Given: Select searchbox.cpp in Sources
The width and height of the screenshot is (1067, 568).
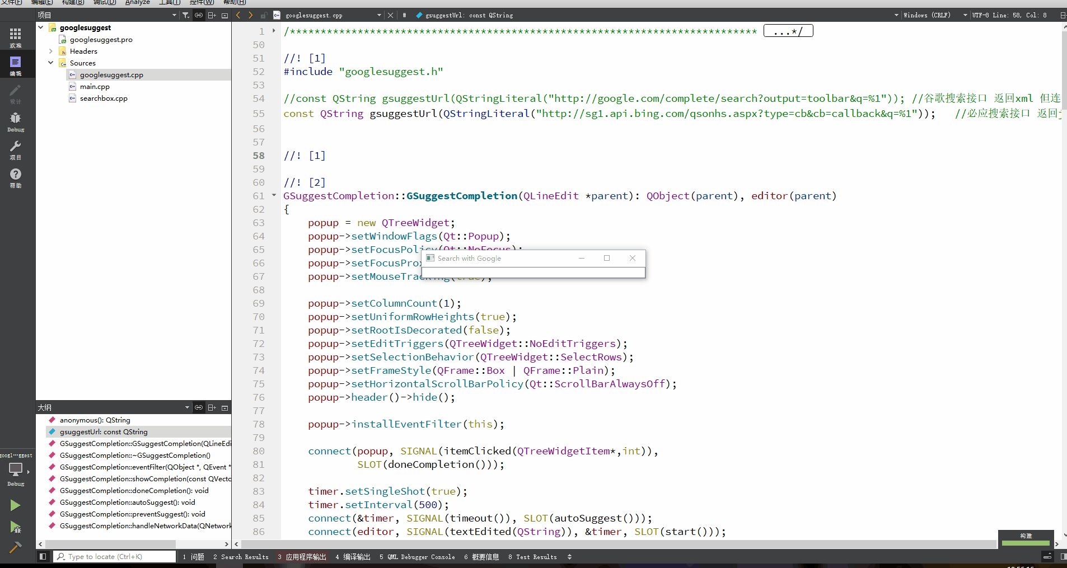Looking at the screenshot, I should click(104, 98).
